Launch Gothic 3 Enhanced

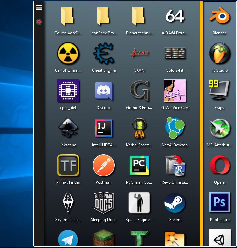point(139,91)
